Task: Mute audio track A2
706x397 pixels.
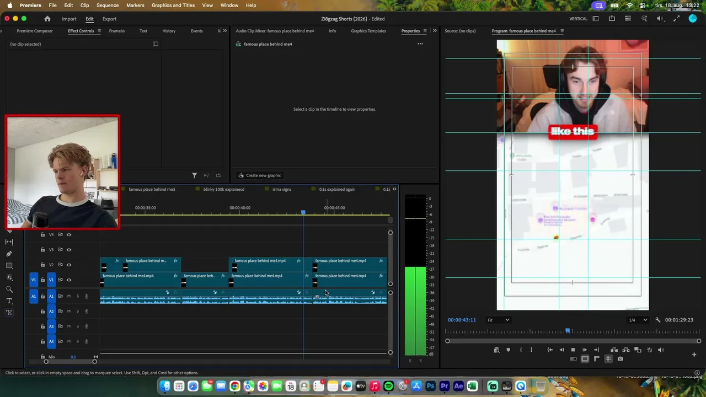Action: pos(69,311)
